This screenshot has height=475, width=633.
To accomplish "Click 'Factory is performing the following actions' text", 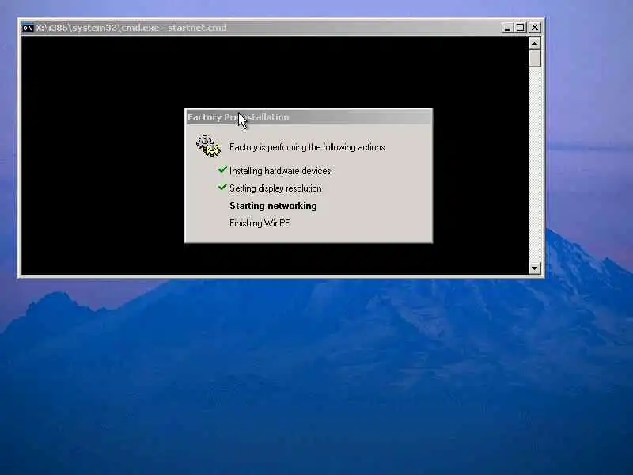I will pos(308,147).
